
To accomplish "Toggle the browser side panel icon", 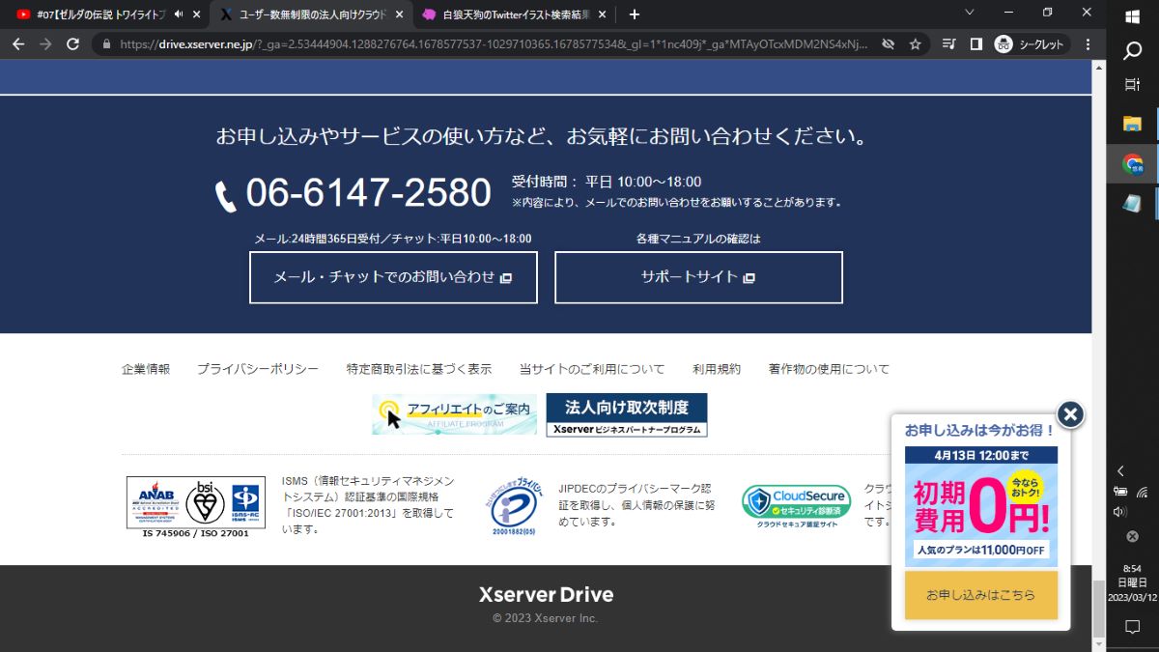I will coord(976,44).
